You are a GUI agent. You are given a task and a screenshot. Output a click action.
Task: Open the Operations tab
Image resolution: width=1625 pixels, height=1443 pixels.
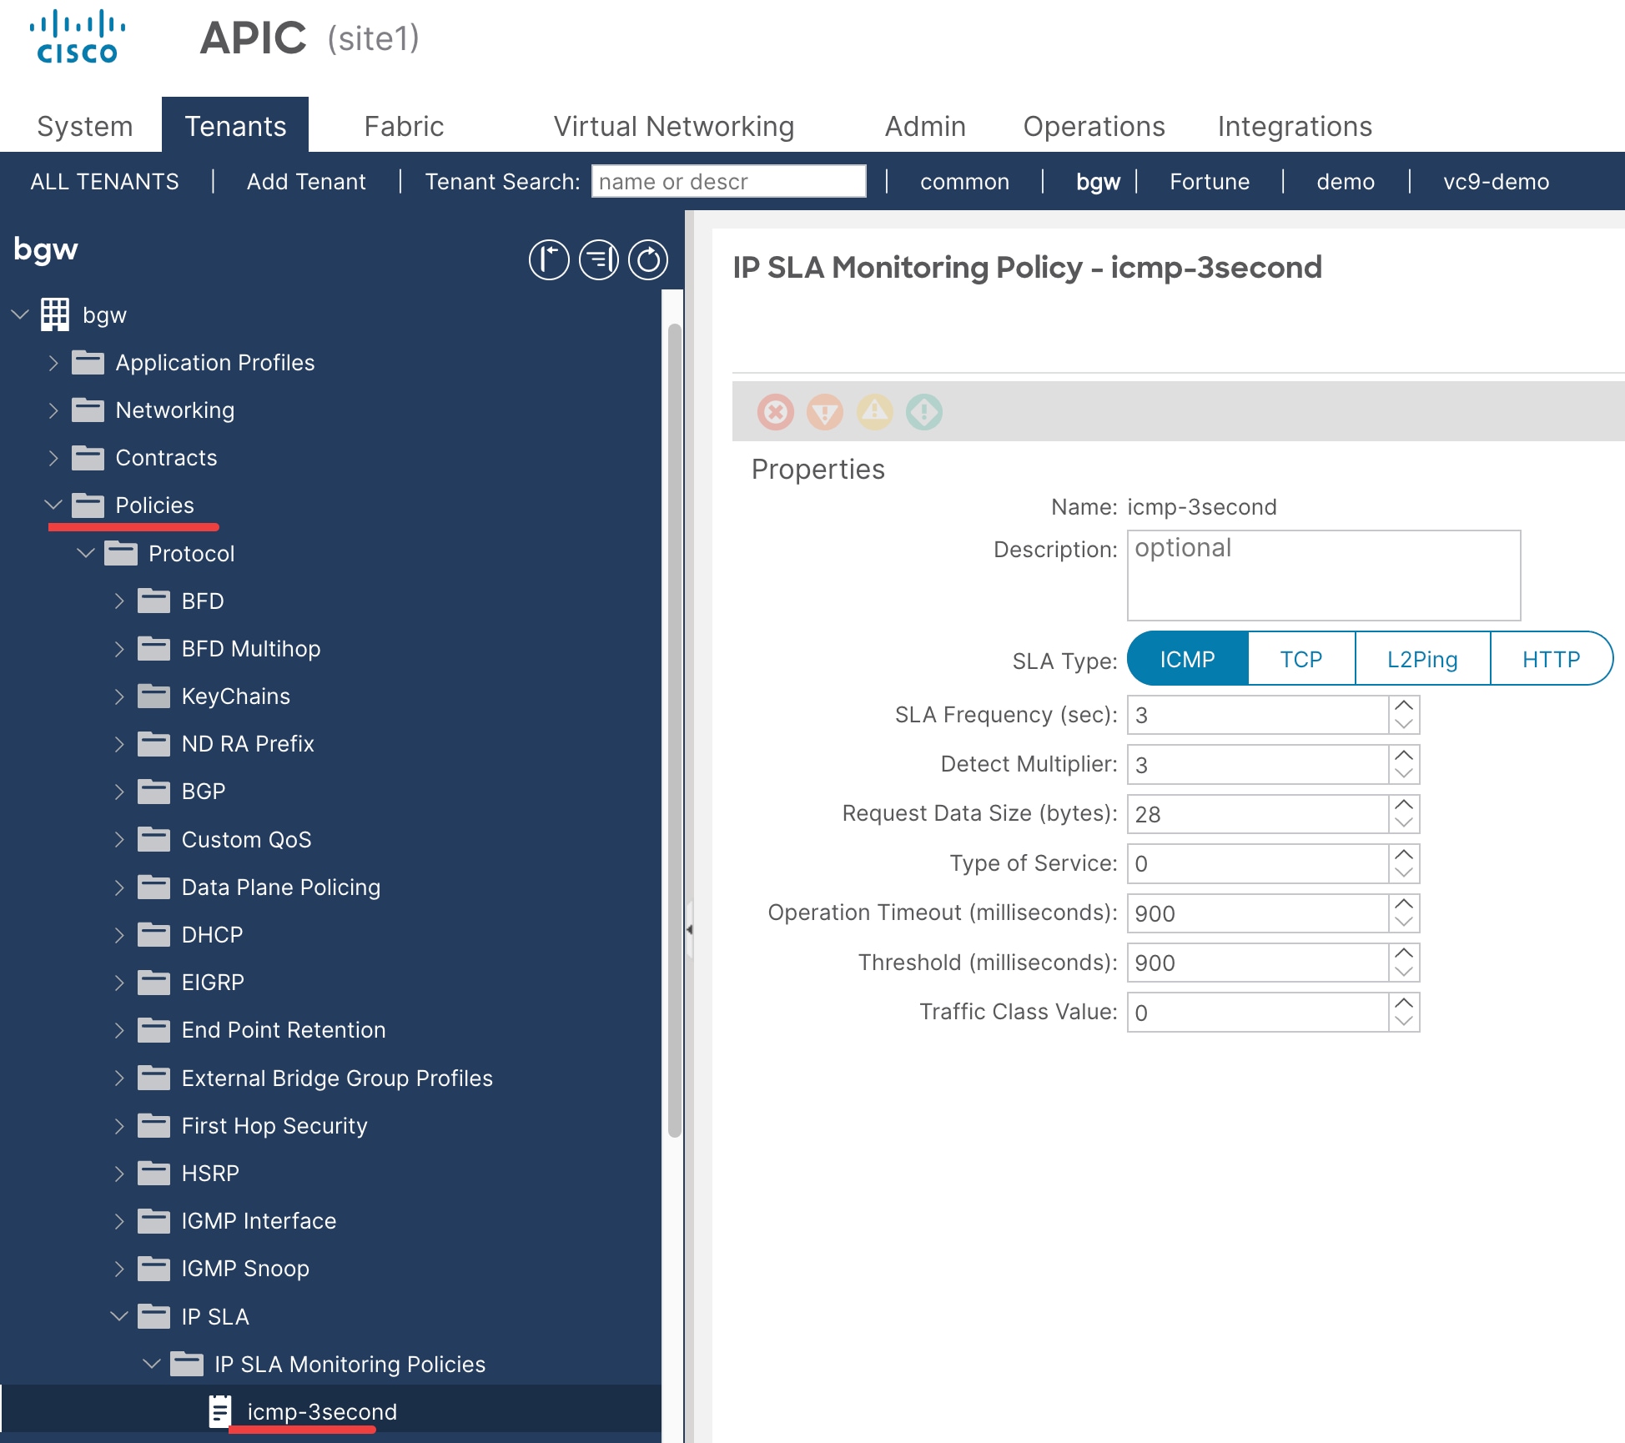click(x=1094, y=126)
